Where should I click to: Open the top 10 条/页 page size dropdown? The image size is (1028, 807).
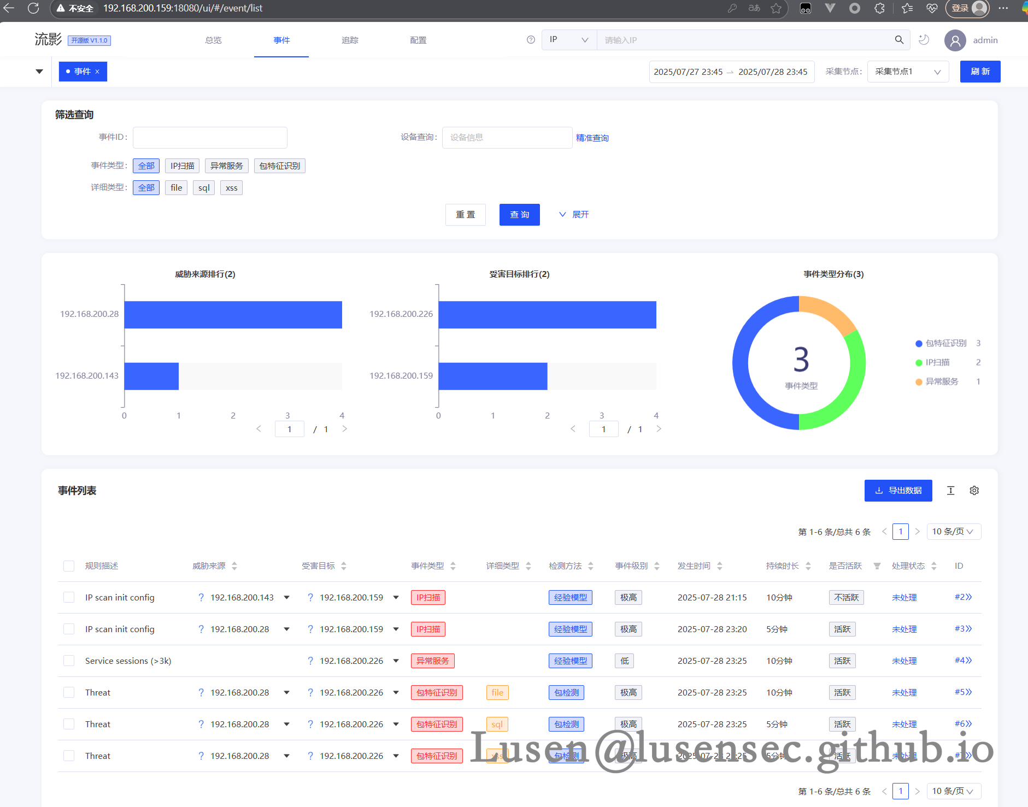point(953,532)
